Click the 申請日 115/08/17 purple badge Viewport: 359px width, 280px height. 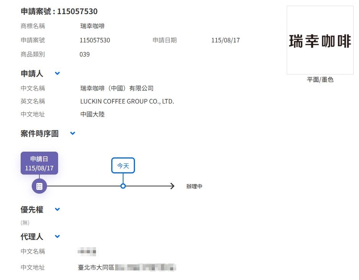tap(39, 163)
